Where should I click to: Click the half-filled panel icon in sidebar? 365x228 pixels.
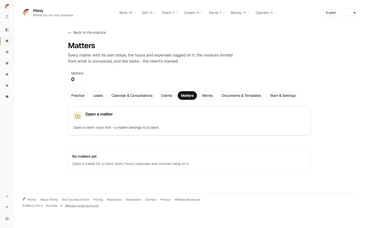[7, 30]
